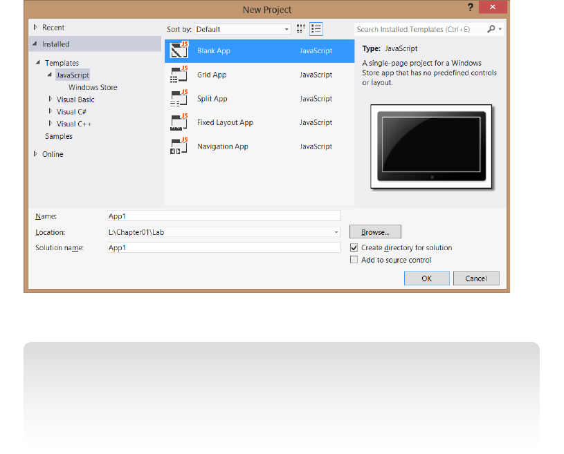Click the Installed label
The width and height of the screenshot is (564, 454).
[56, 44]
